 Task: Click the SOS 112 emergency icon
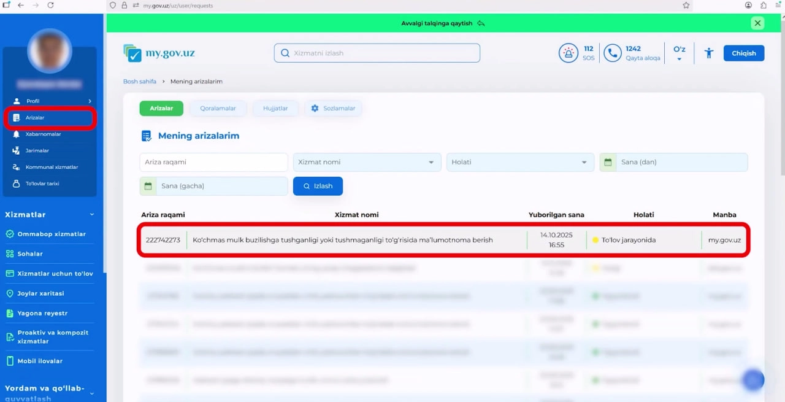click(569, 53)
